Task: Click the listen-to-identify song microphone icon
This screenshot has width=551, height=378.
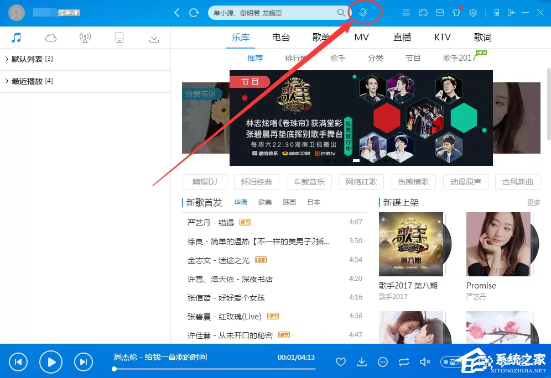Action: point(363,13)
